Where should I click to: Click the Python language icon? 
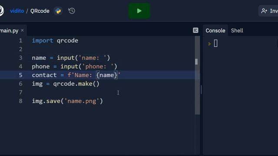coord(58,11)
